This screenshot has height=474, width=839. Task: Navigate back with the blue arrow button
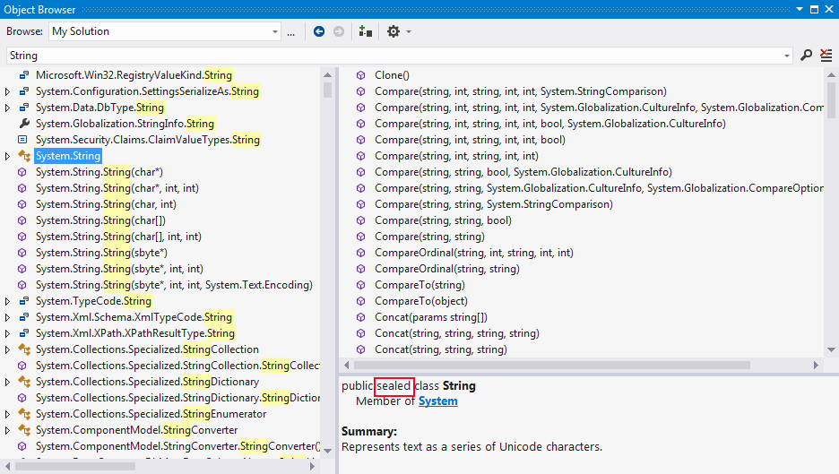pyautogui.click(x=319, y=31)
